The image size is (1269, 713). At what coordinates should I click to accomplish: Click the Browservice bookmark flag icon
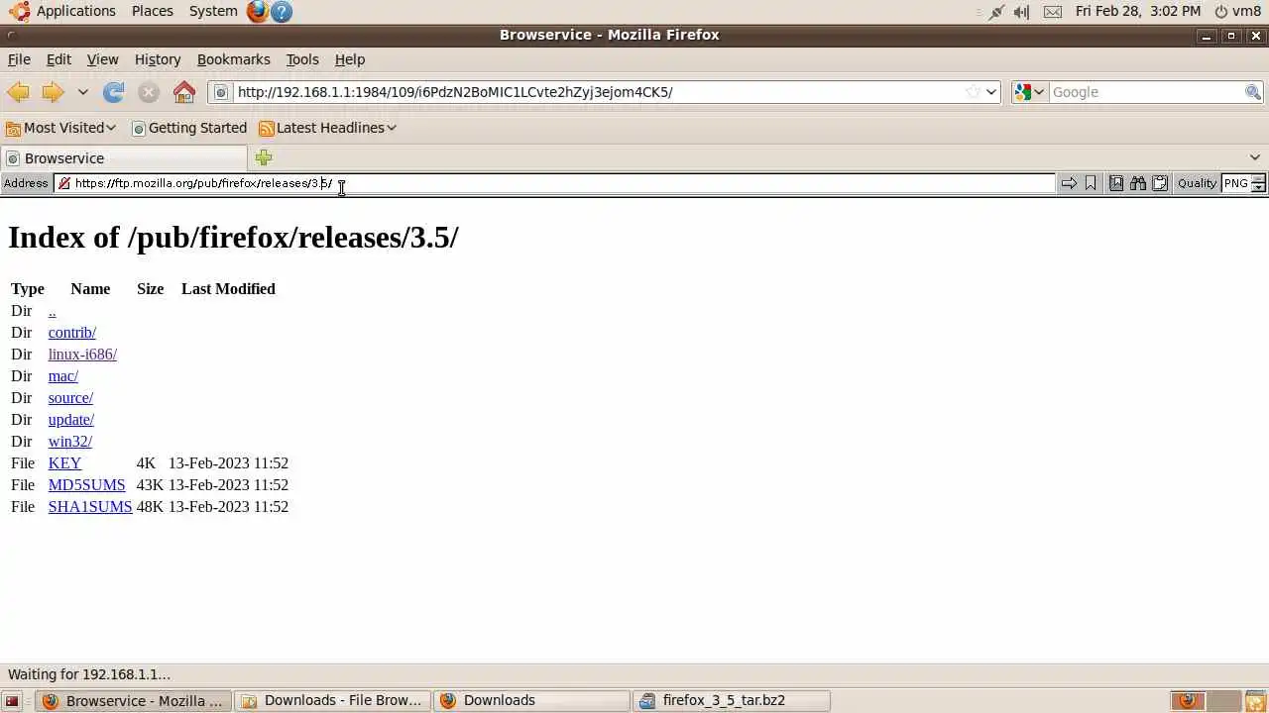click(x=1091, y=183)
